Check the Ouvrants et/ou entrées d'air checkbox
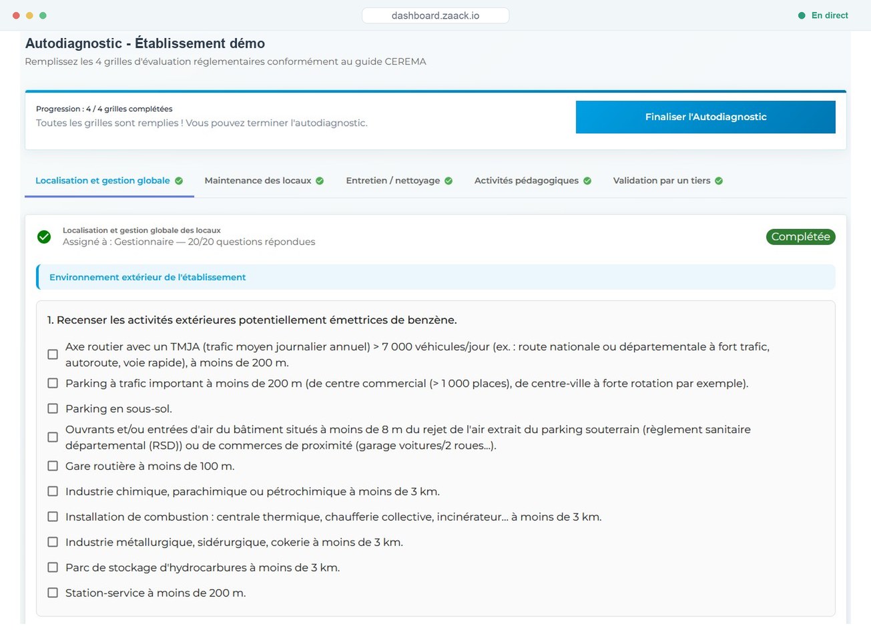This screenshot has width=871, height=644. (x=53, y=437)
